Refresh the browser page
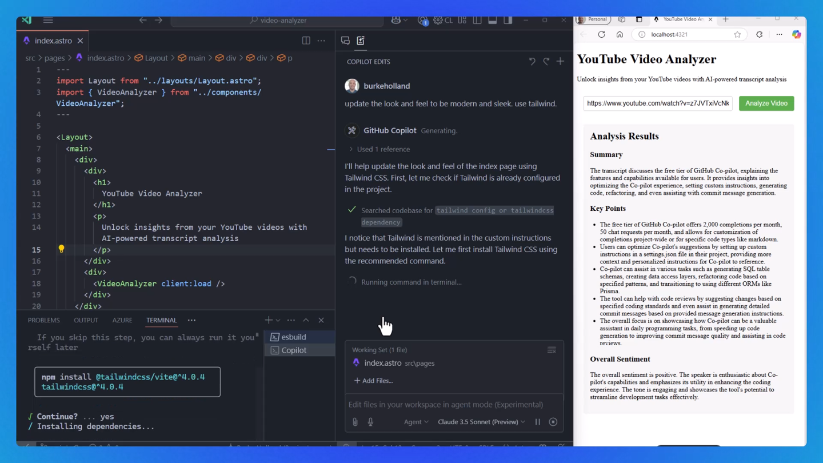The width and height of the screenshot is (823, 463). point(601,34)
